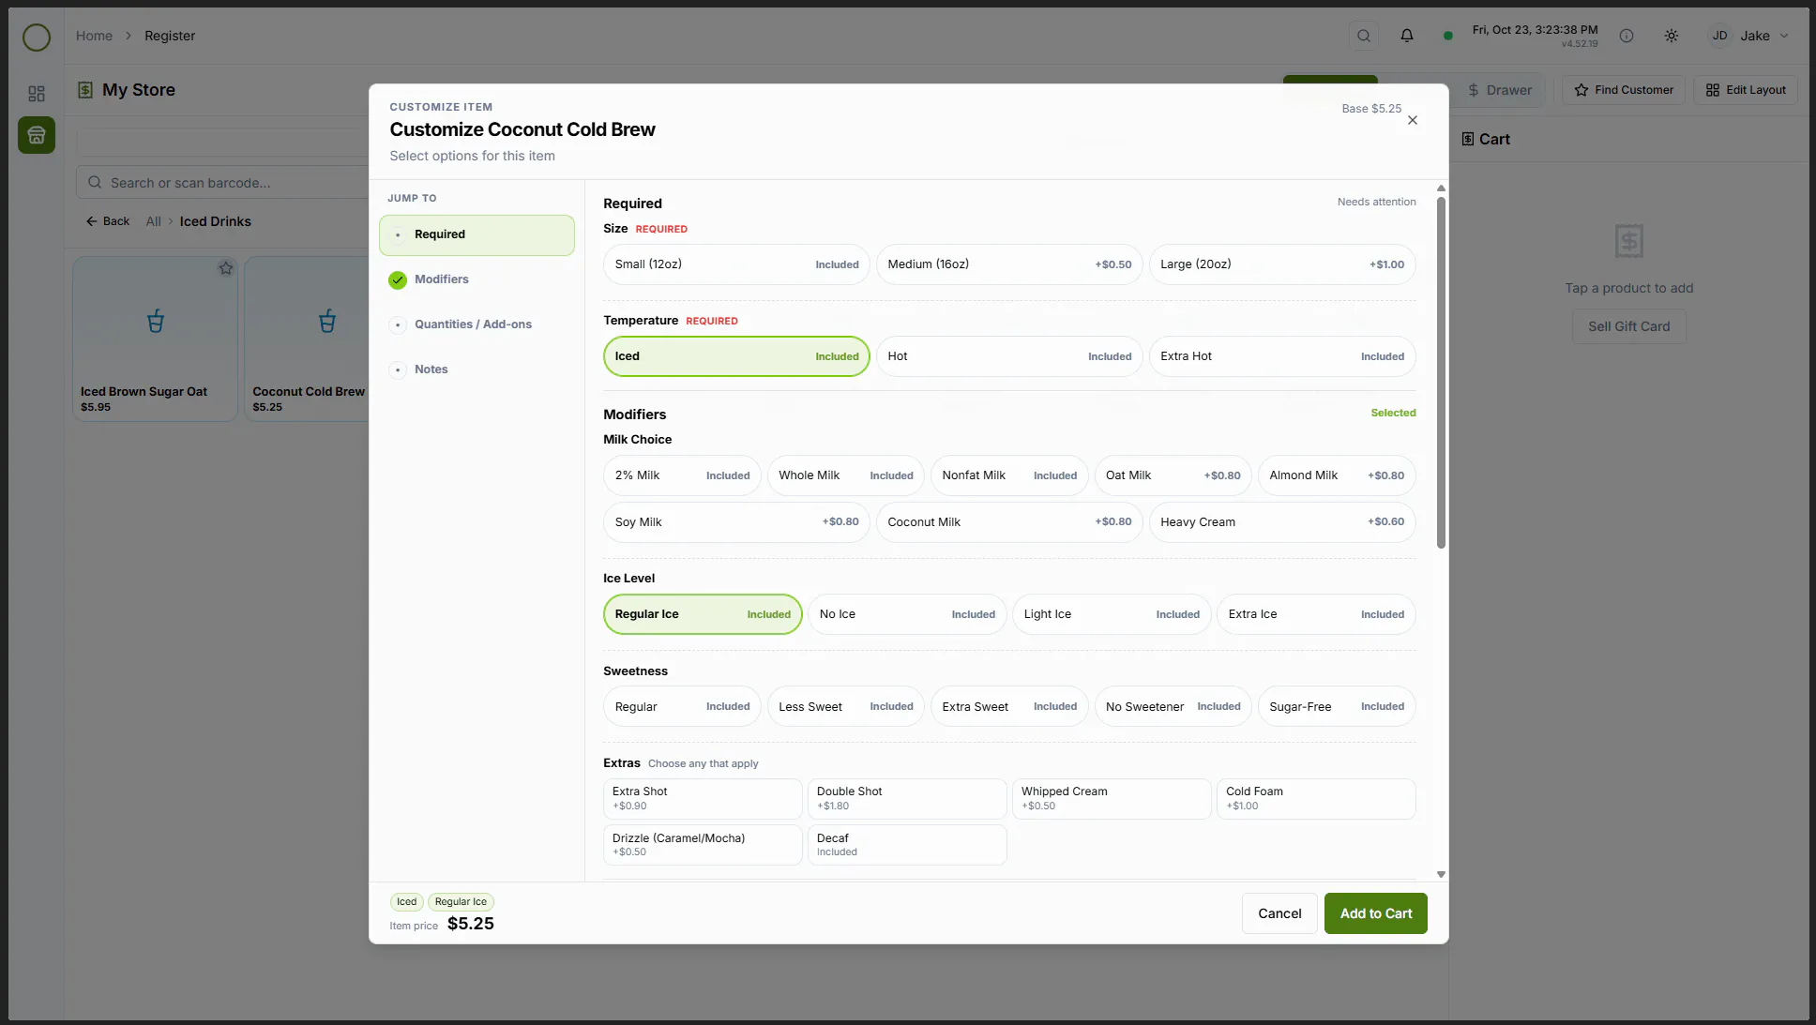Select Large (20oz) size option
Viewport: 1816px width, 1025px height.
point(1282,264)
